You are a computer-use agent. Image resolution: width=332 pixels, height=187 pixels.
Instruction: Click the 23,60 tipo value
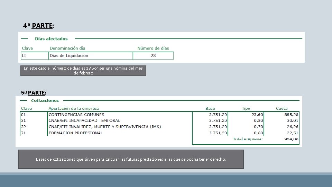pos(257,115)
